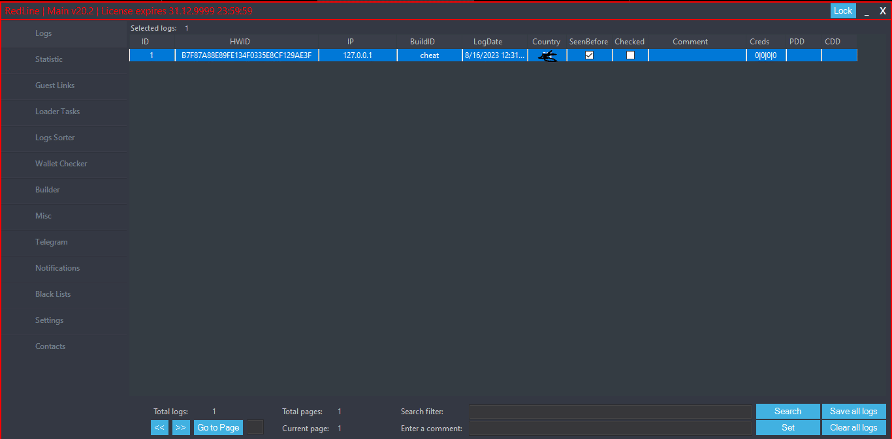This screenshot has height=439, width=892.
Task: Open the Logs section in sidebar
Action: coord(64,33)
